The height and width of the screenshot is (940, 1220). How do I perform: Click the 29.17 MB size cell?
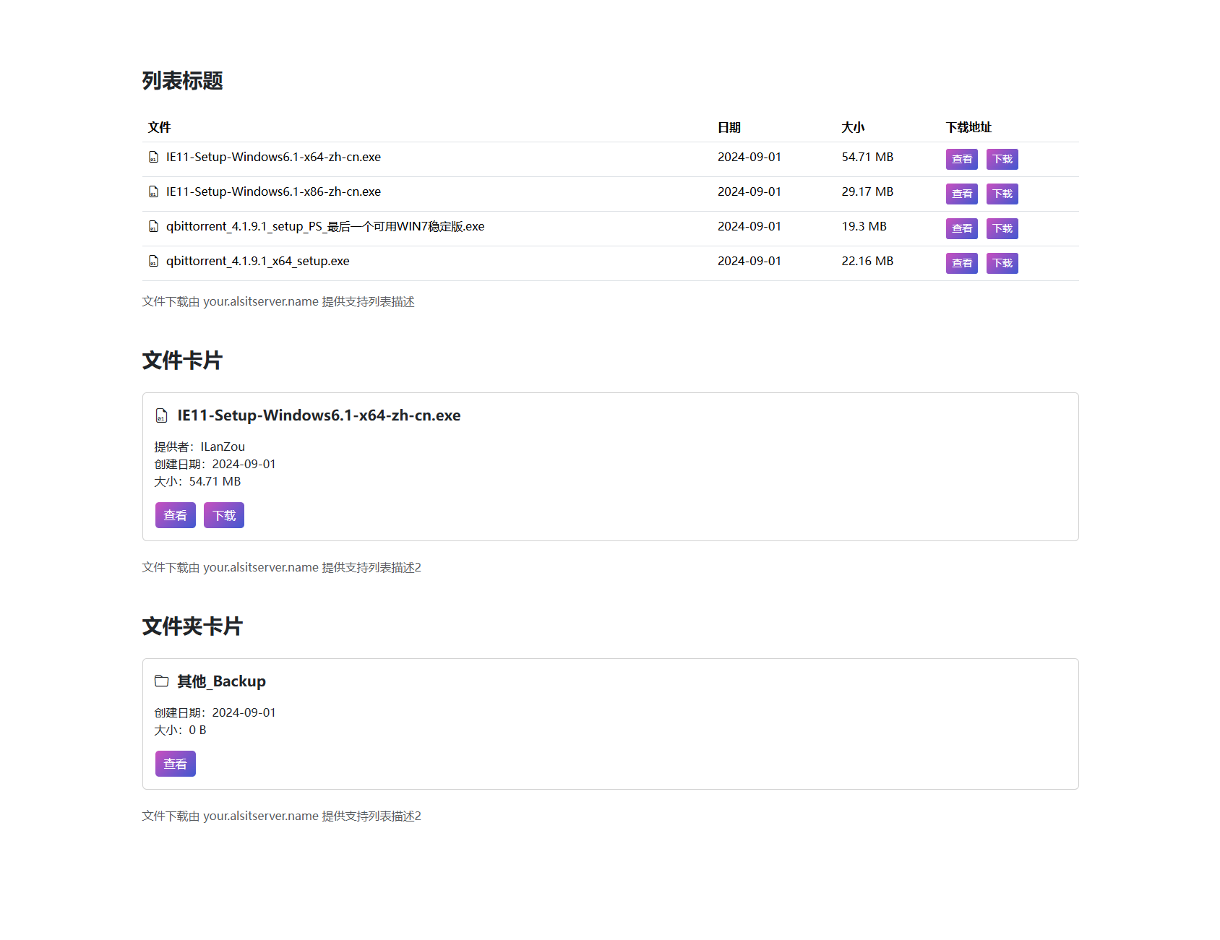coord(867,191)
